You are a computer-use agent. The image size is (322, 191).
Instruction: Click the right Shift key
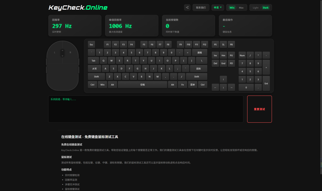tap(197, 76)
